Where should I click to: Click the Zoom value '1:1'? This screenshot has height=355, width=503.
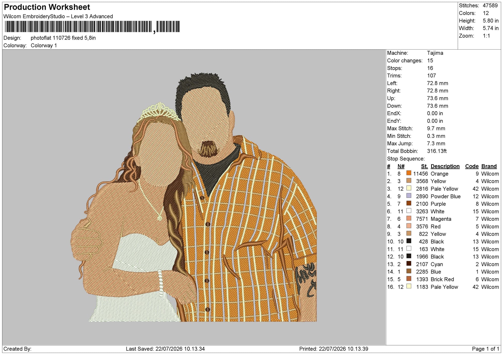point(486,36)
